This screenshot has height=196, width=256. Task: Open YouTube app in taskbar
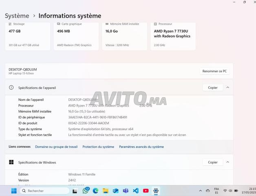(x=146, y=191)
